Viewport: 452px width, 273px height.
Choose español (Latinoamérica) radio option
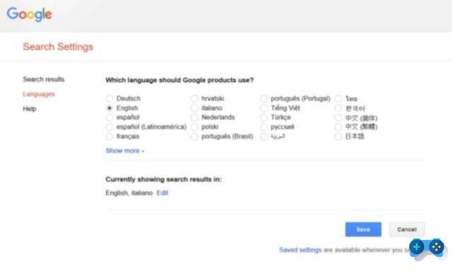pyautogui.click(x=109, y=127)
